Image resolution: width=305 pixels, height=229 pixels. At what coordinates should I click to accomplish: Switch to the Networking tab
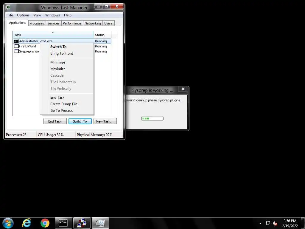pos(93,23)
